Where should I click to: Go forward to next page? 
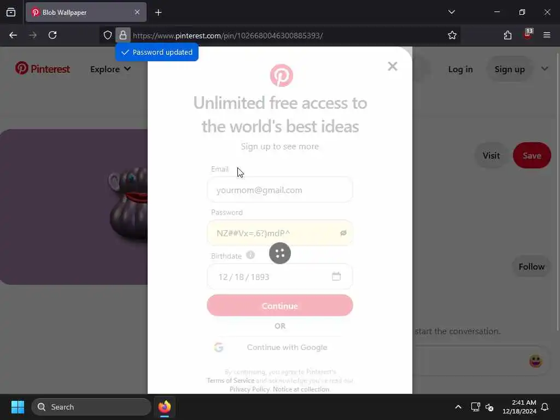click(x=33, y=35)
